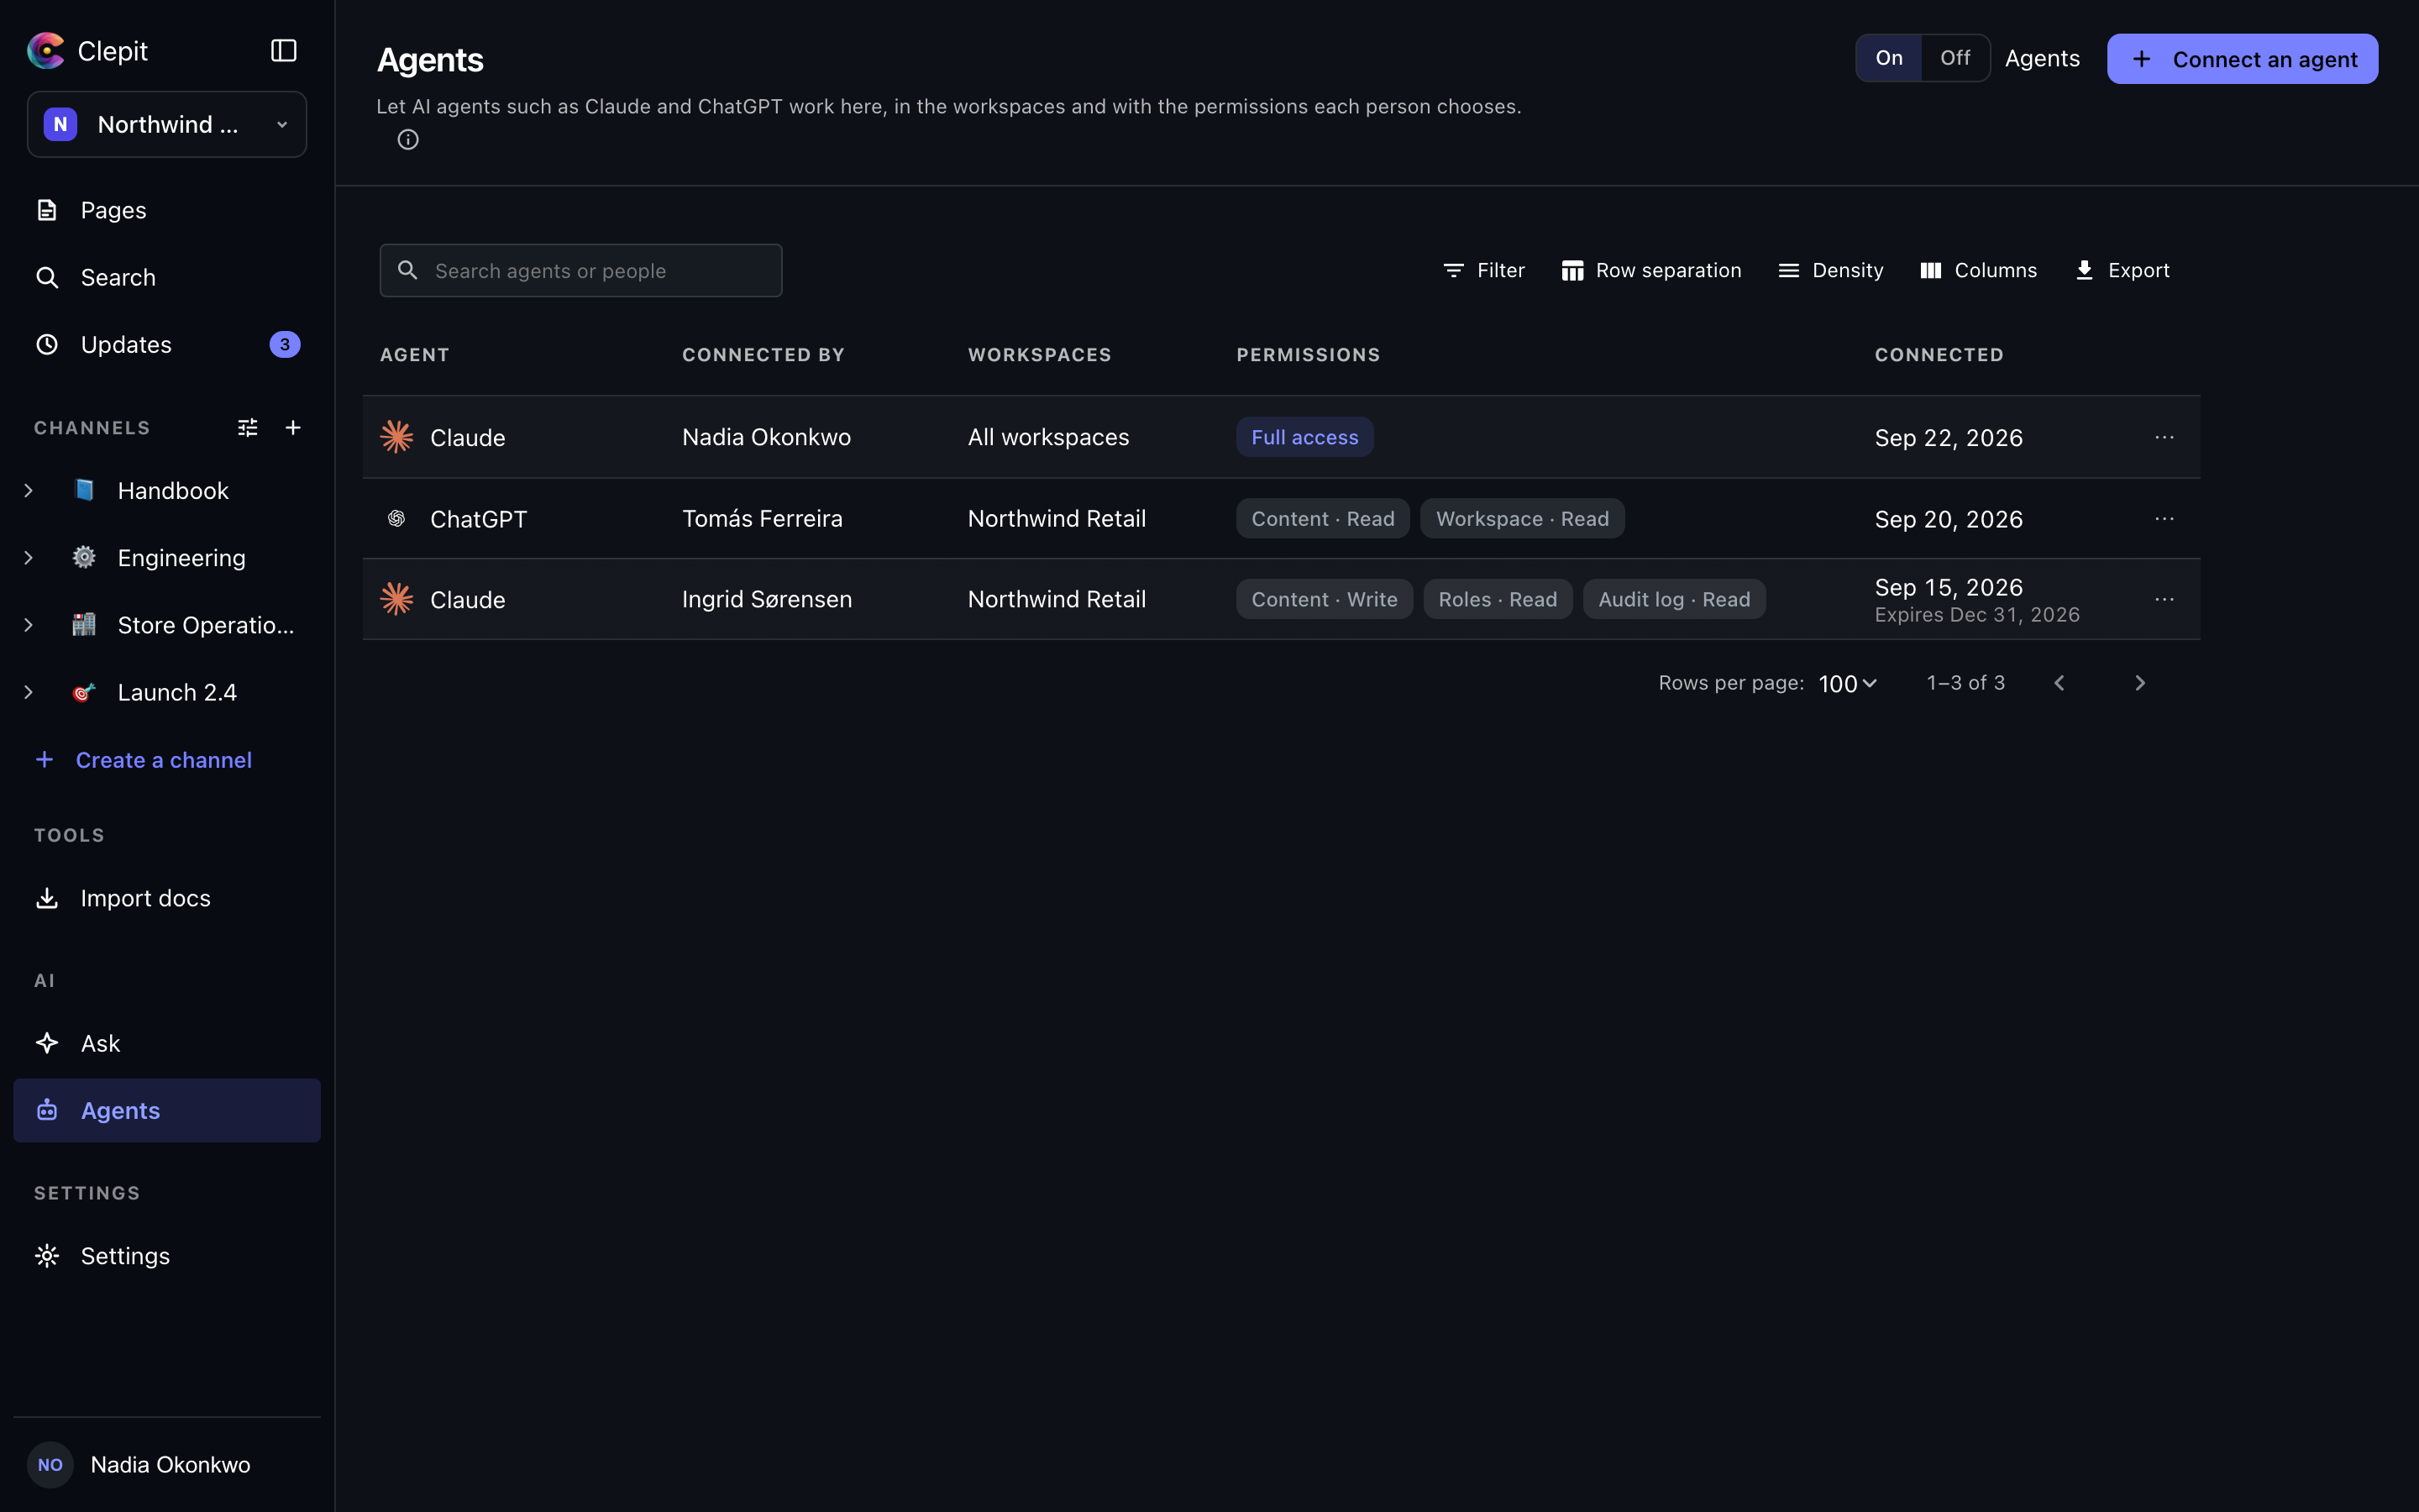This screenshot has width=2419, height=1512.
Task: Open Rows per page dropdown
Action: click(1847, 683)
